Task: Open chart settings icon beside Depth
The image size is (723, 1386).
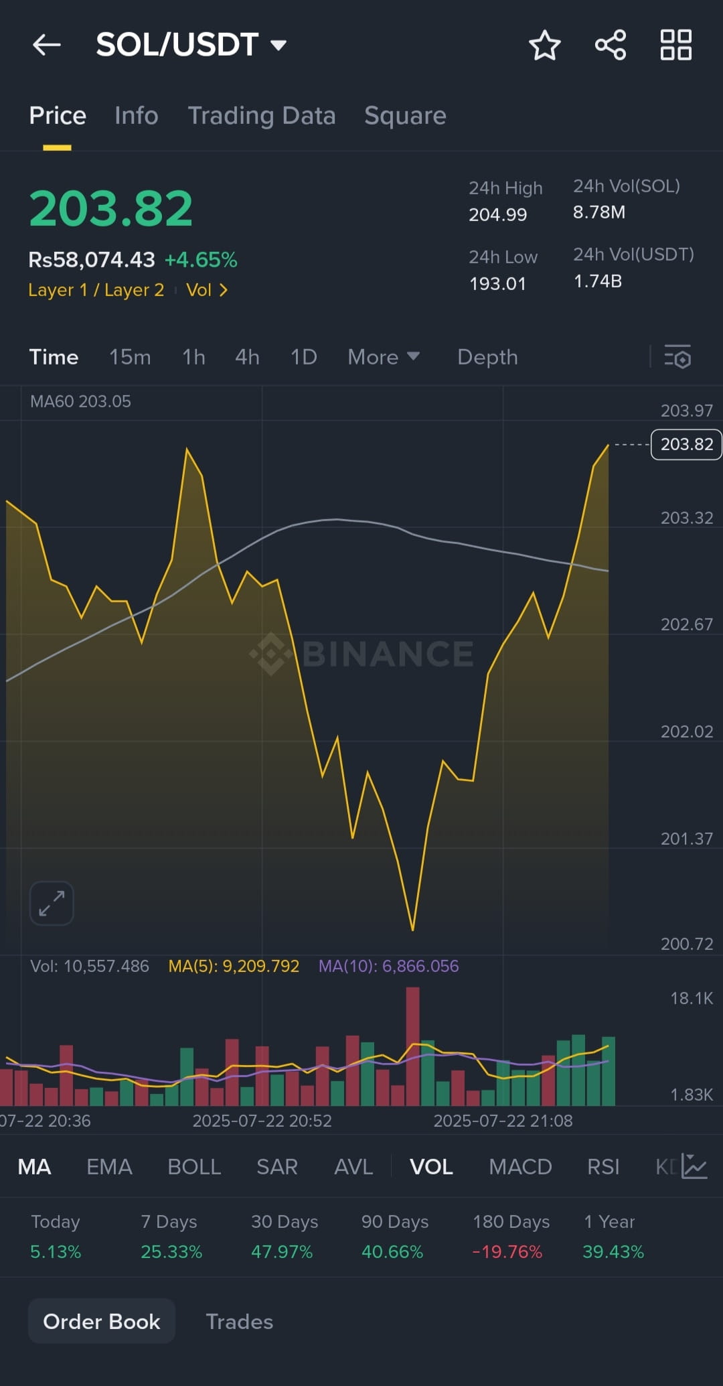Action: point(677,356)
